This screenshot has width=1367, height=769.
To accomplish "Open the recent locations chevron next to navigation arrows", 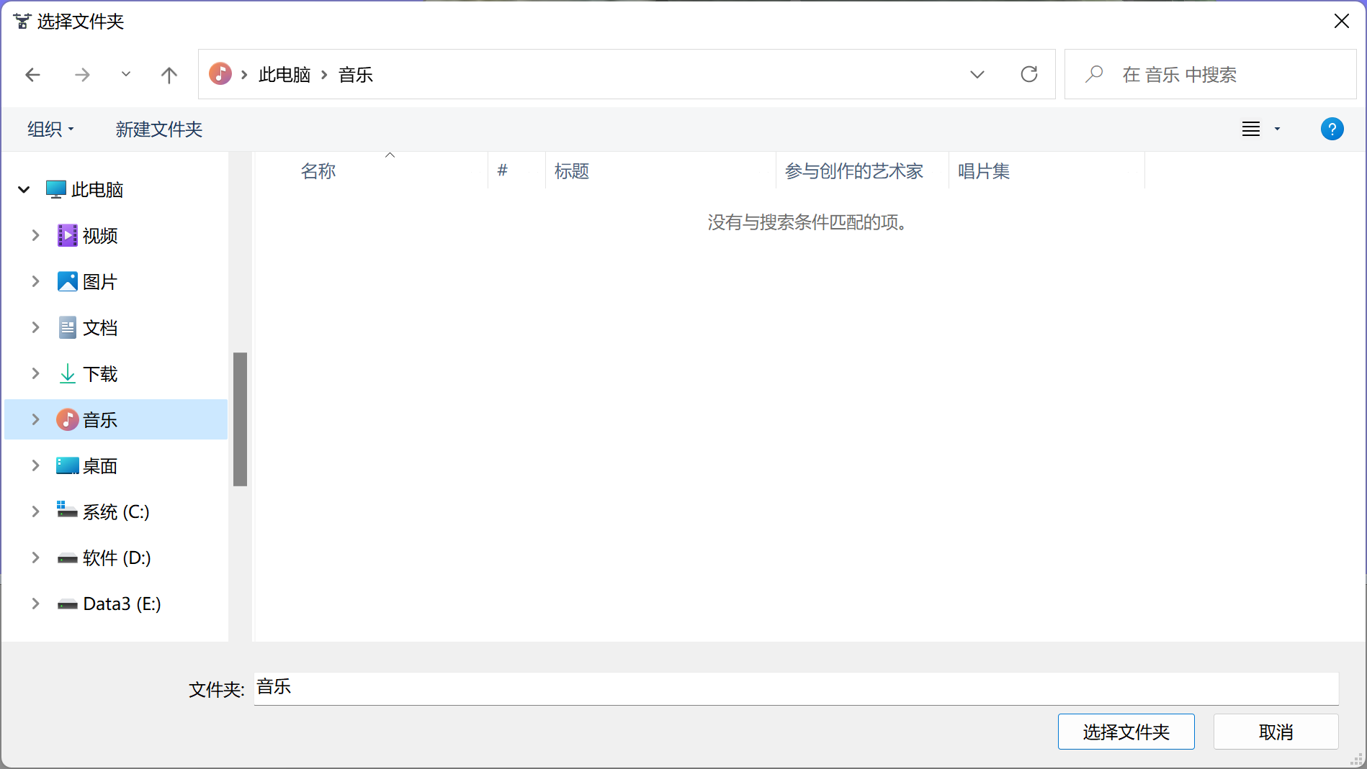I will (x=125, y=74).
